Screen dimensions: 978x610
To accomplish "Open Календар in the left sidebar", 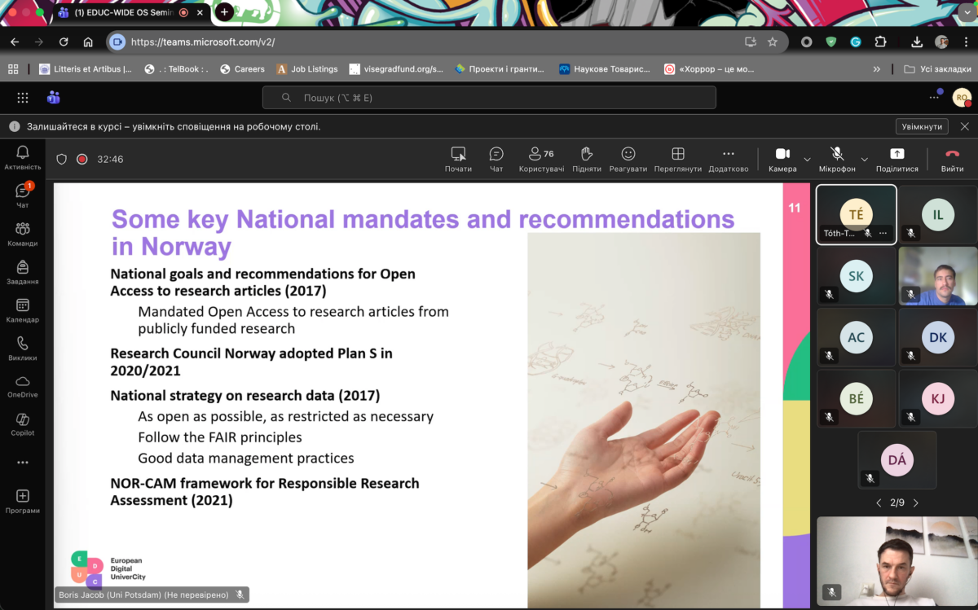I will coord(22,310).
